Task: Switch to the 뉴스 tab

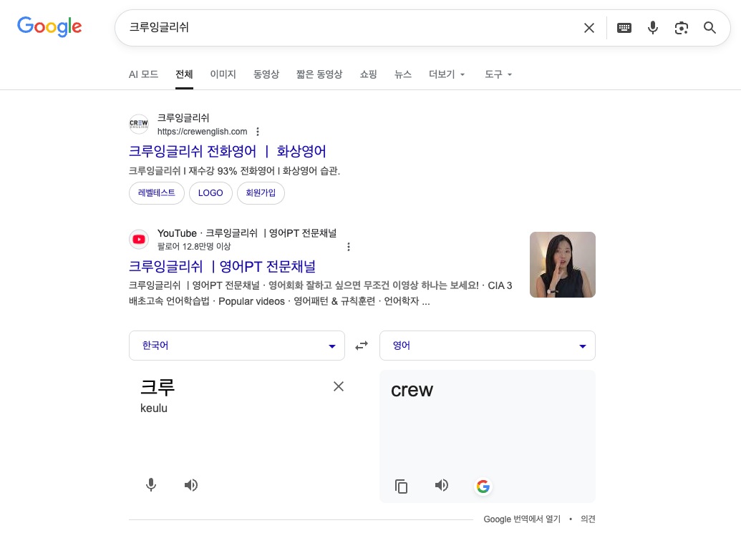Action: [x=403, y=74]
